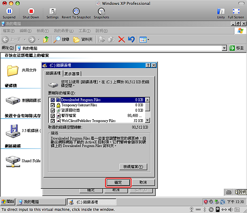
Task: Open the Forward button history dropdown
Action: 39,39
